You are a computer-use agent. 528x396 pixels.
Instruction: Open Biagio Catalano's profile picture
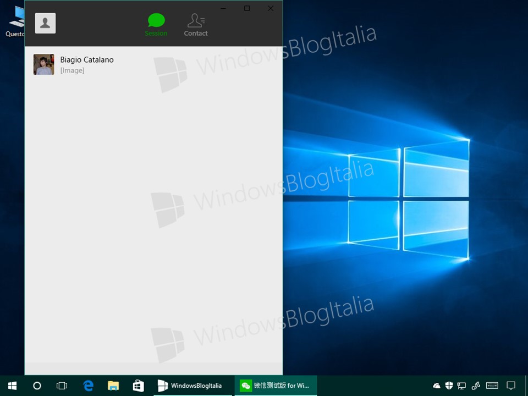tap(44, 64)
